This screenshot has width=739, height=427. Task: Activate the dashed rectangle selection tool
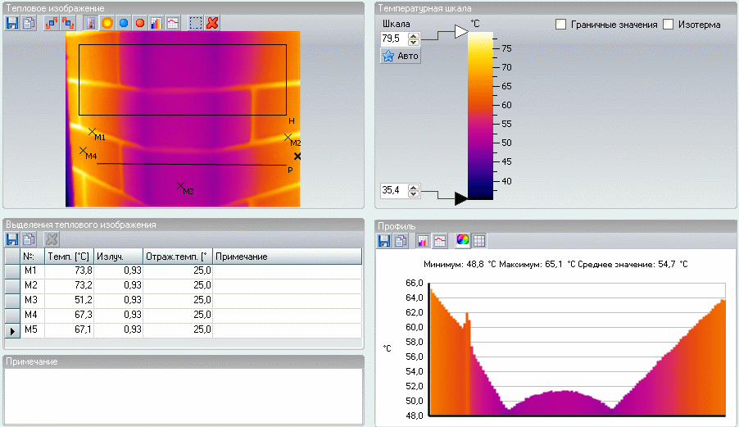pos(195,23)
